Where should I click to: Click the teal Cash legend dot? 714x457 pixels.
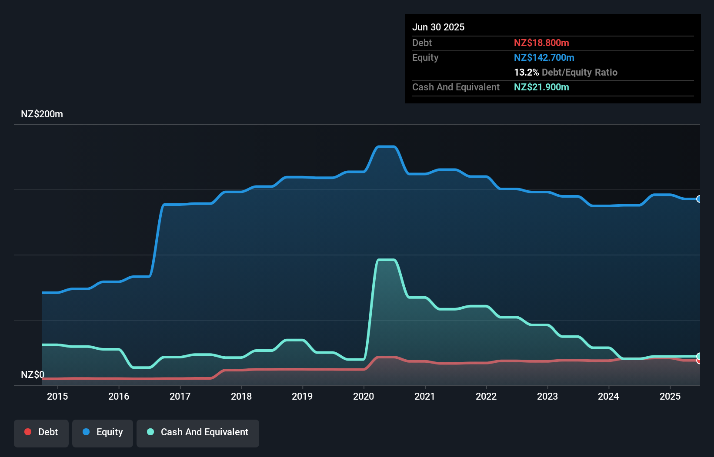(x=150, y=432)
